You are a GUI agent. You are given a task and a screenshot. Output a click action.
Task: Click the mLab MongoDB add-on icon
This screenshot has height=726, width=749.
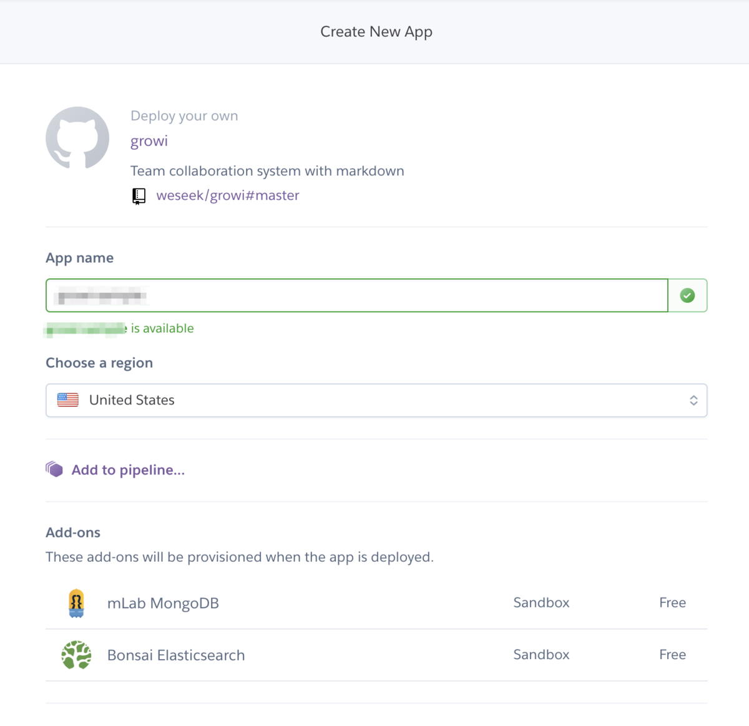pyautogui.click(x=76, y=603)
